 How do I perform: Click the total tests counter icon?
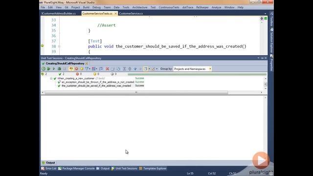[x=43, y=74]
